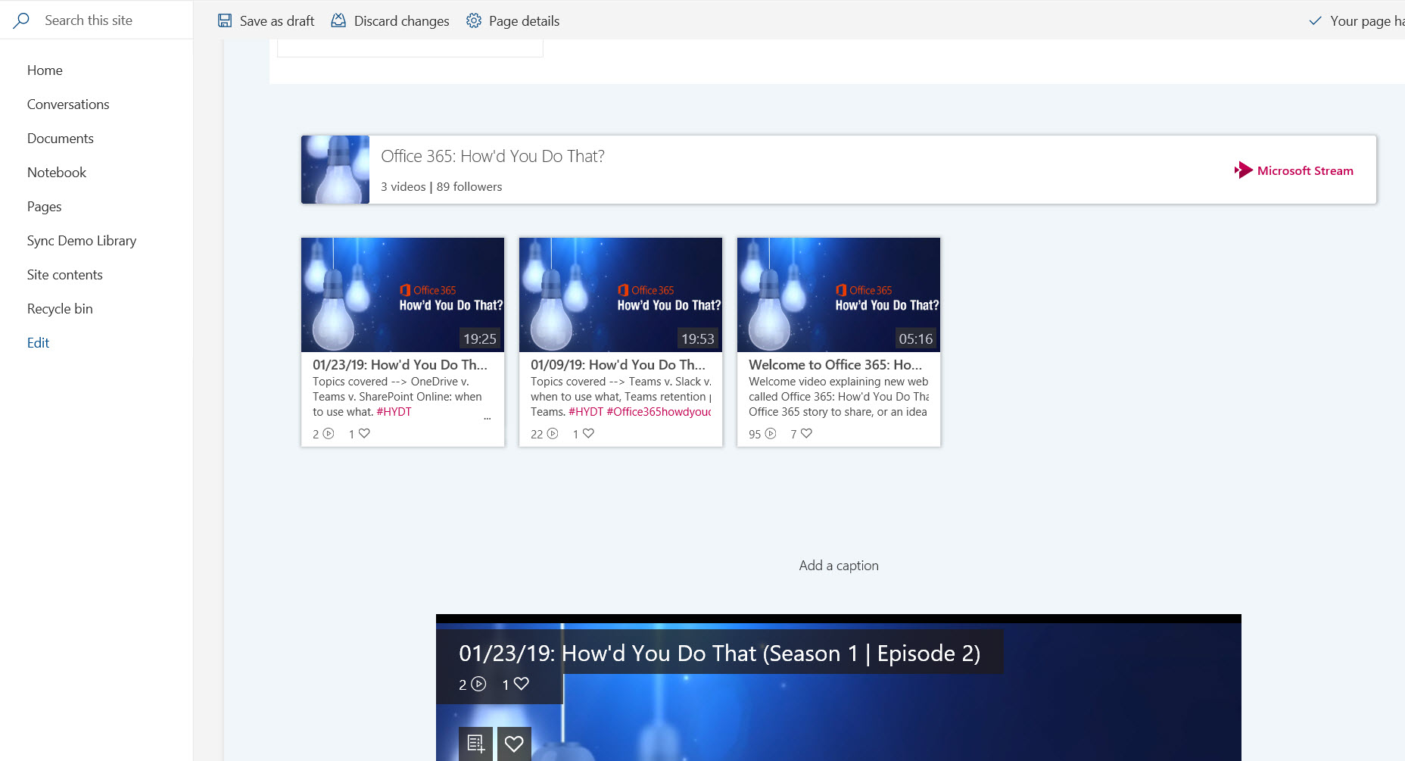Toggle the like heart on the 01/09/19 video card
The width and height of the screenshot is (1405, 761).
pyautogui.click(x=588, y=433)
